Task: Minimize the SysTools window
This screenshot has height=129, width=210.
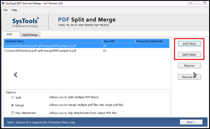Action: click(191, 3)
